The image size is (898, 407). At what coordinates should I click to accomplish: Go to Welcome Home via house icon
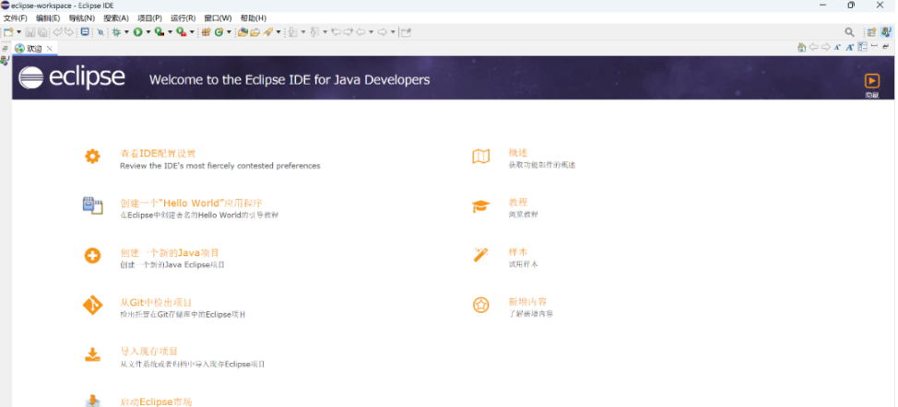click(x=802, y=48)
